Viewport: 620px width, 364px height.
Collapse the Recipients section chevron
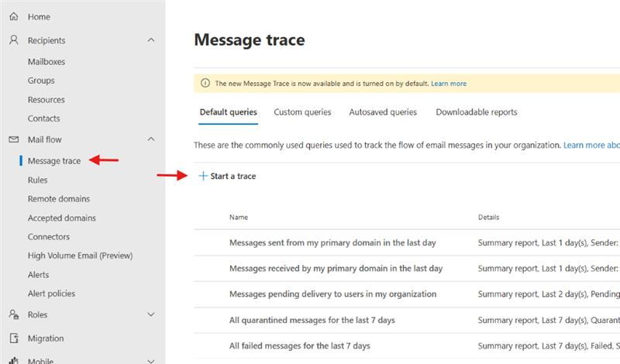point(151,40)
